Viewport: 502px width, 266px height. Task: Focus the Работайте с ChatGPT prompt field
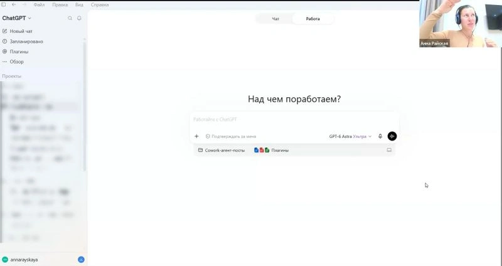294,119
